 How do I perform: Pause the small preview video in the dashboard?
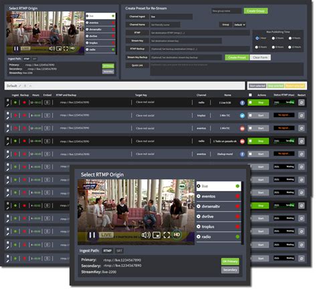coord(16,48)
